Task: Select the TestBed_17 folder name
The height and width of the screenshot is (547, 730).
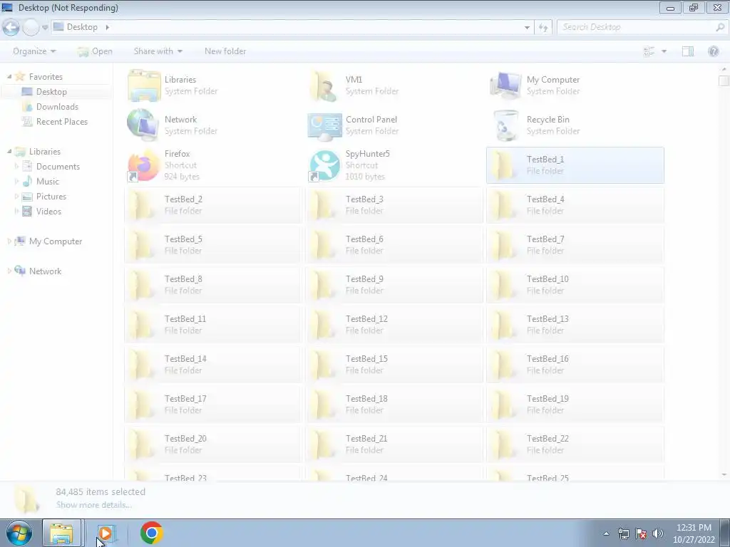Action: 185,399
